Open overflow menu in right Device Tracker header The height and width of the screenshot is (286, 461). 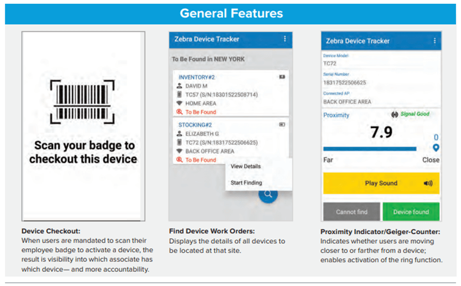click(x=434, y=41)
